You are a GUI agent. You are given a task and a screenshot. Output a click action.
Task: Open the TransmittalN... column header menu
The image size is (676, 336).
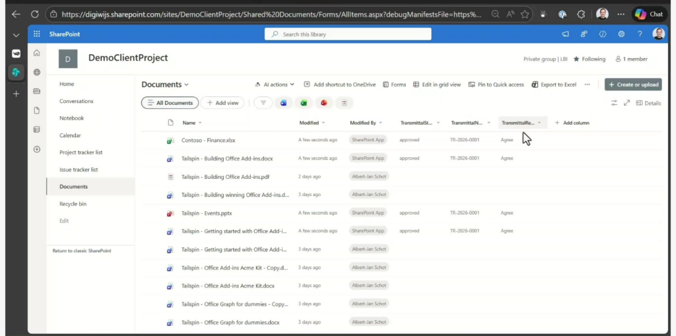[471, 123]
